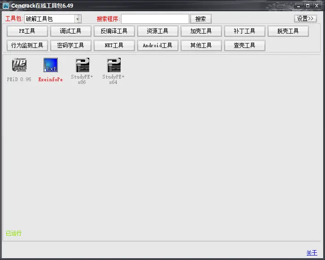Image resolution: width=325 pixels, height=260 pixels.
Task: Open the 设置>> settings panel
Action: tap(305, 18)
